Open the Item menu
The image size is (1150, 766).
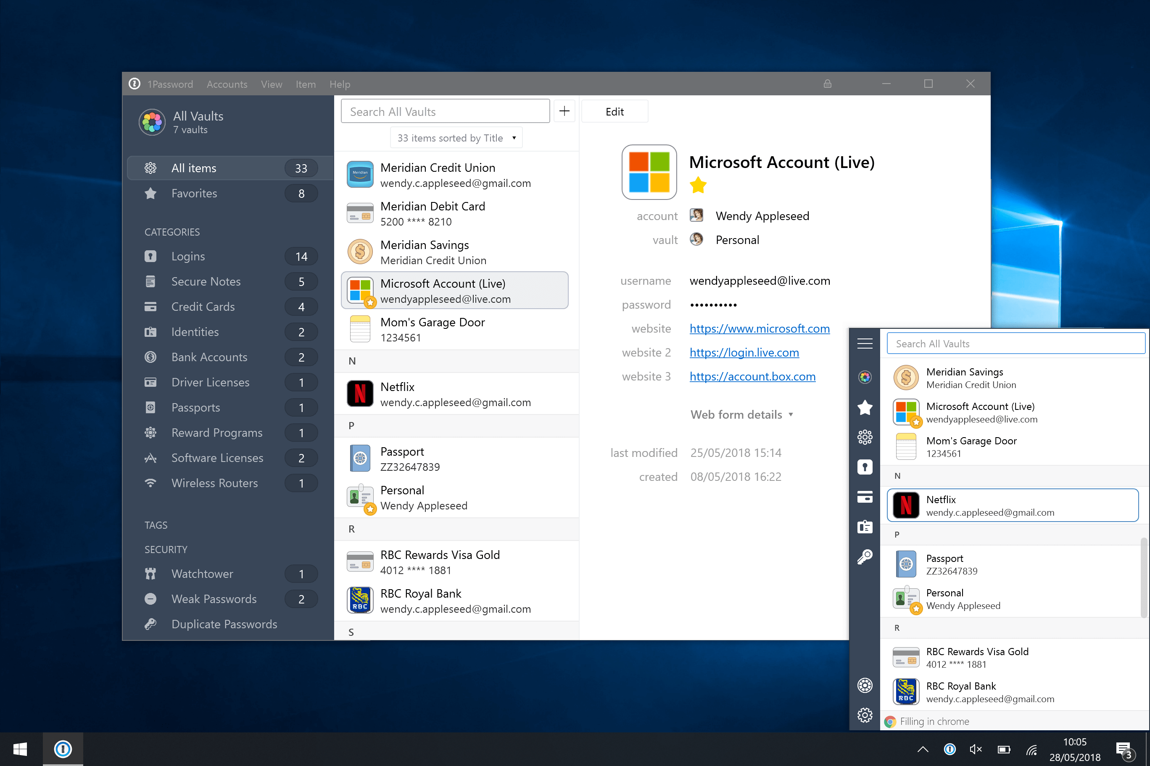point(306,84)
